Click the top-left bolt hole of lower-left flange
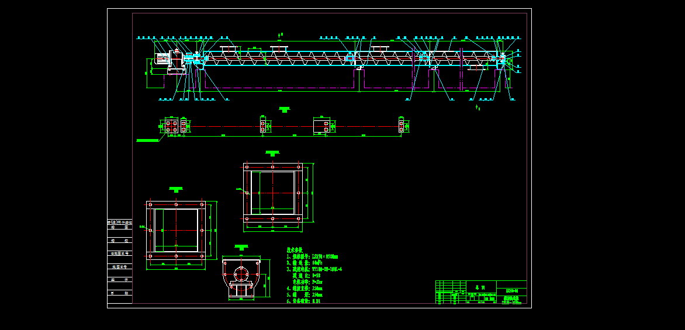685x330 pixels. coord(150,204)
